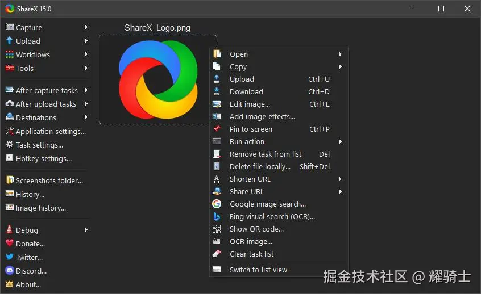Click the Twitter bird icon

10,257
